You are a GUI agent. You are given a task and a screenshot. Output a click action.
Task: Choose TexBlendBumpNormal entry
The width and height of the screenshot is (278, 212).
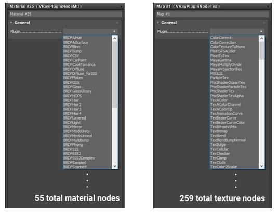[228, 140]
